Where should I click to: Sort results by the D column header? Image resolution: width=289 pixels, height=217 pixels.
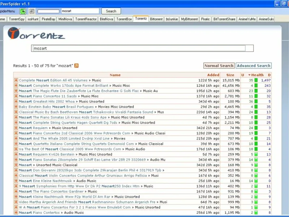tap(269, 75)
